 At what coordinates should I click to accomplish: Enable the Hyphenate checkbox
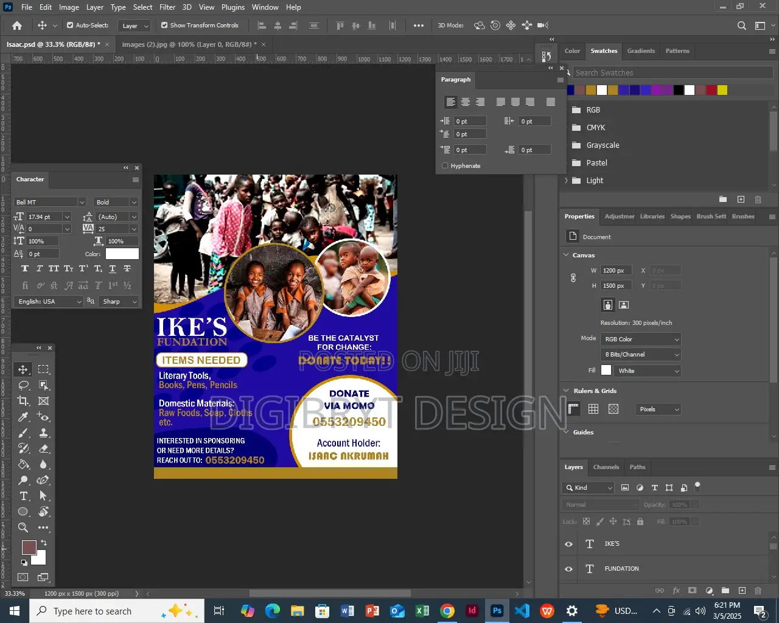[445, 165]
